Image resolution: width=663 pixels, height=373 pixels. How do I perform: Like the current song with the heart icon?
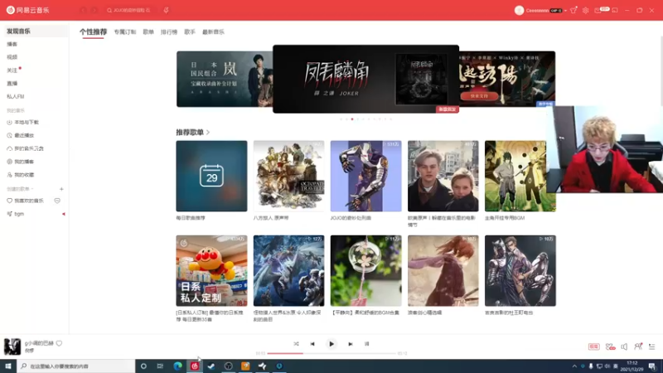(59, 343)
